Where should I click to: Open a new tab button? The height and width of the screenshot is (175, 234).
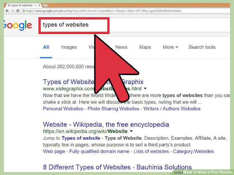[x=45, y=5]
